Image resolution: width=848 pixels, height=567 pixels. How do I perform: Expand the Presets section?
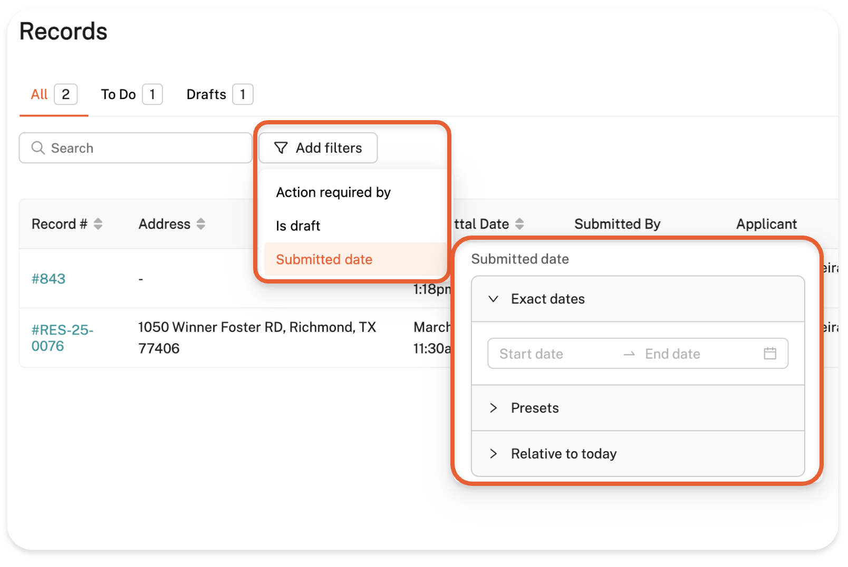pyautogui.click(x=494, y=408)
